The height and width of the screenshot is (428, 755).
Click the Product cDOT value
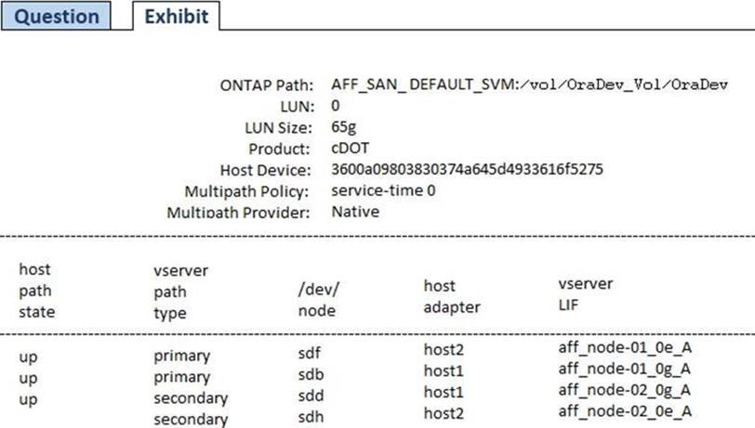(x=349, y=149)
